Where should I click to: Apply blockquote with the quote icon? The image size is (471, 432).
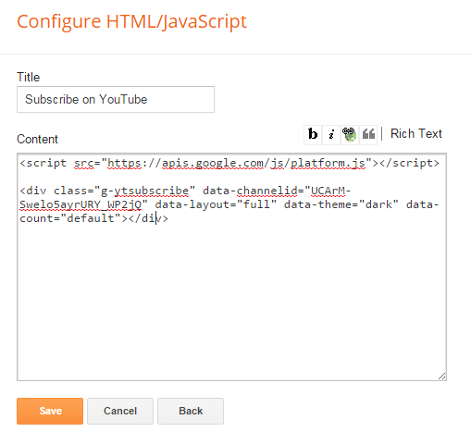(x=368, y=134)
